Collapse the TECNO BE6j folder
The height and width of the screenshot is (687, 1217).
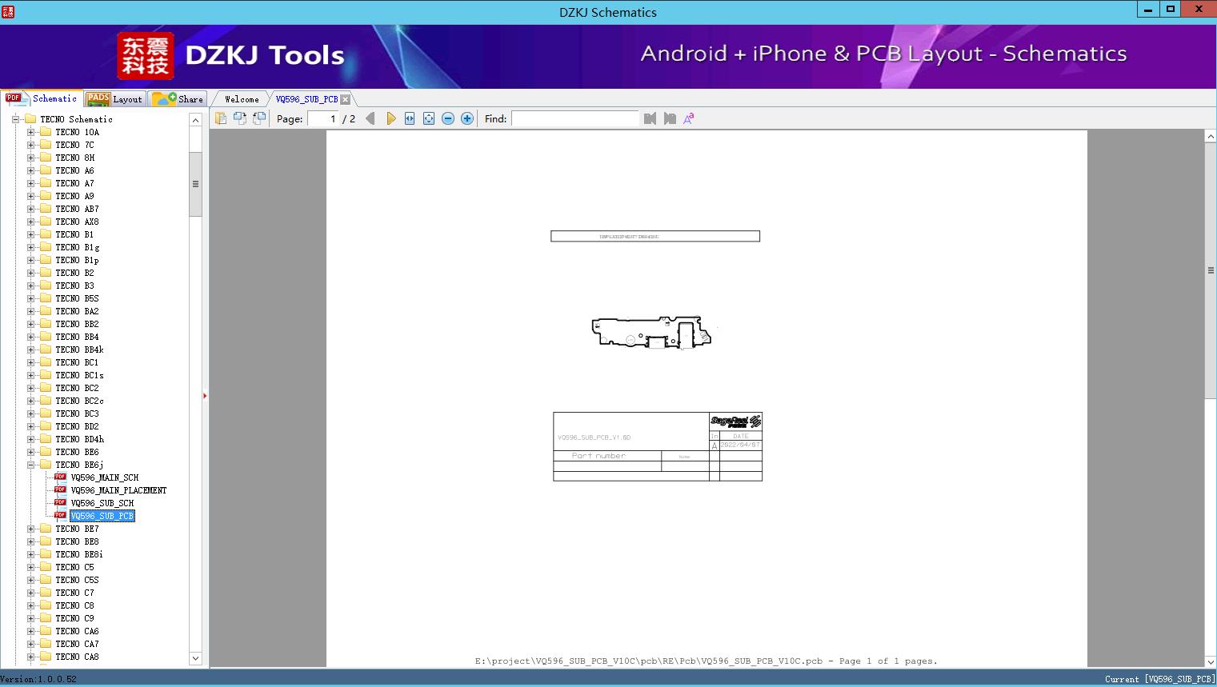[x=30, y=465]
